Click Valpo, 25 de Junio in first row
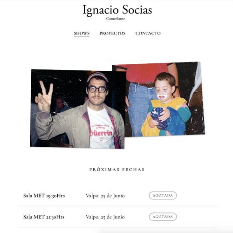The height and width of the screenshot is (233, 233). coord(105,196)
